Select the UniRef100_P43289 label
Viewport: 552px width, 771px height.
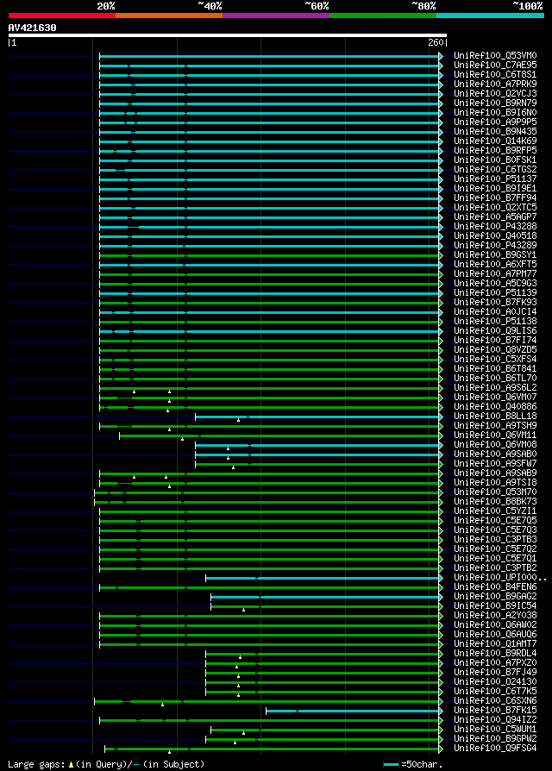[495, 246]
